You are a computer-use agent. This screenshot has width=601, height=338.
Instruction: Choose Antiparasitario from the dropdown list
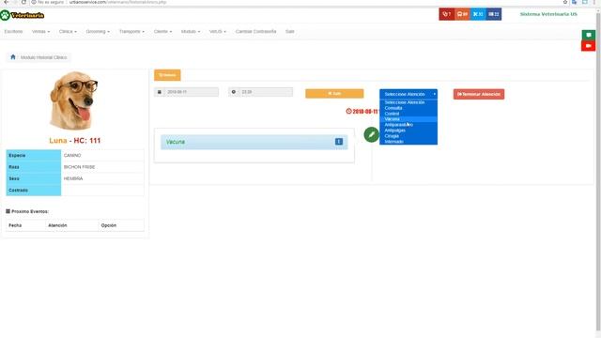pyautogui.click(x=408, y=125)
